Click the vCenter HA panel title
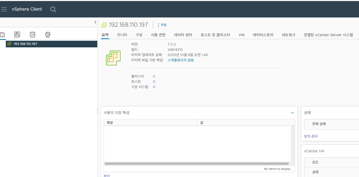 point(314,151)
